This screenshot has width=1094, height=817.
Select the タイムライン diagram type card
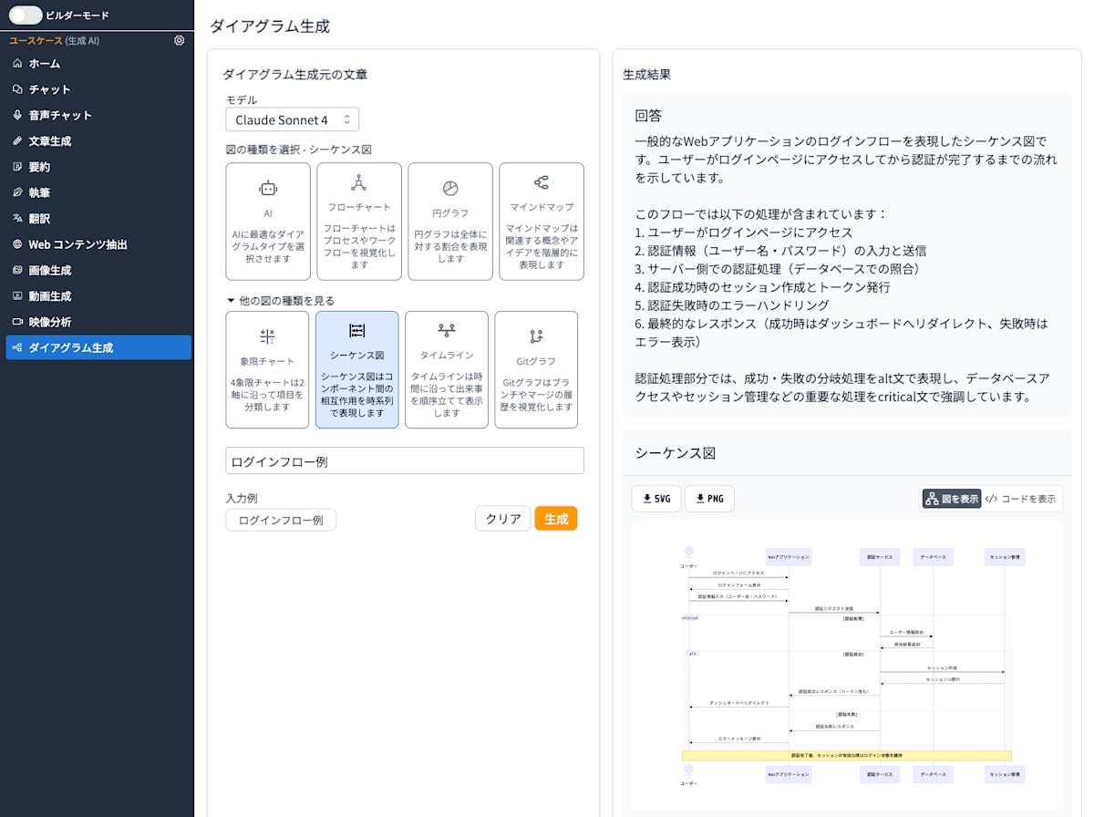point(447,369)
